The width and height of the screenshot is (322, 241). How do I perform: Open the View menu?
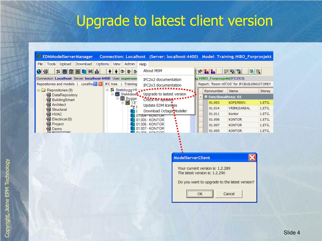tap(116, 64)
